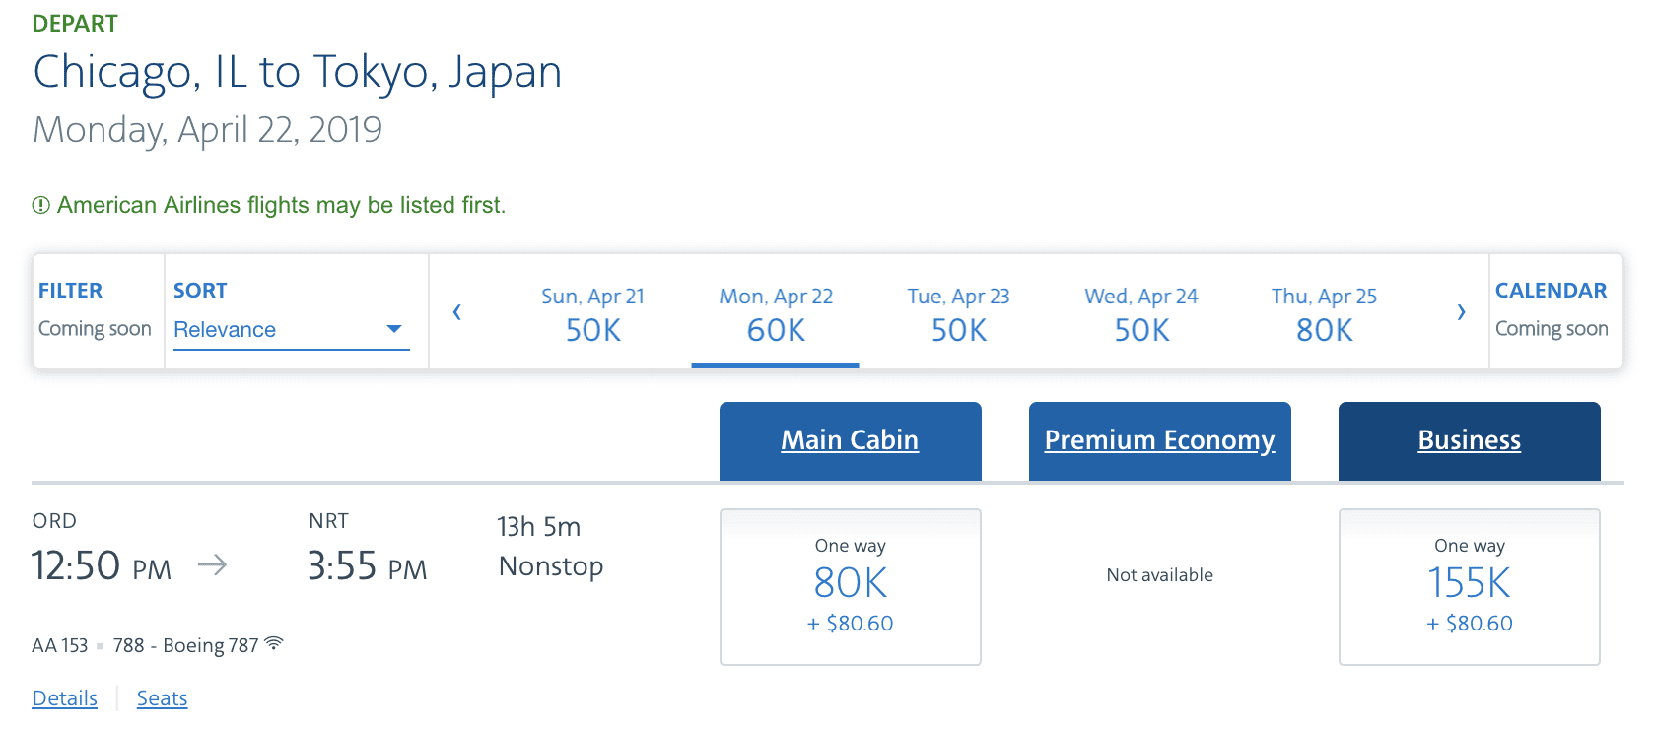Click the info icon before American Airlines notice

point(40,205)
